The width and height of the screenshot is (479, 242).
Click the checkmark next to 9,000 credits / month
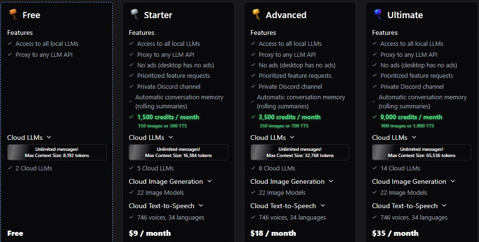point(374,117)
